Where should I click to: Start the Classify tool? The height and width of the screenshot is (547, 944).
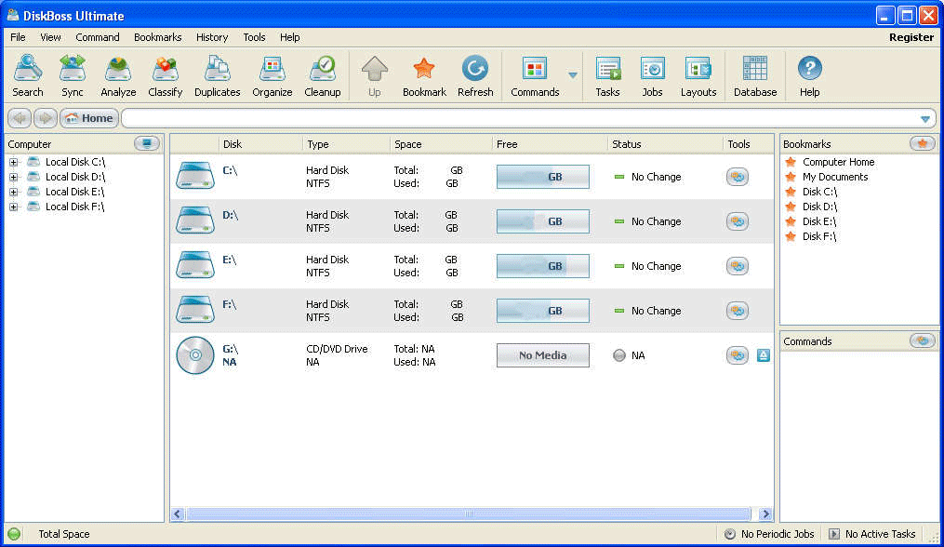165,76
